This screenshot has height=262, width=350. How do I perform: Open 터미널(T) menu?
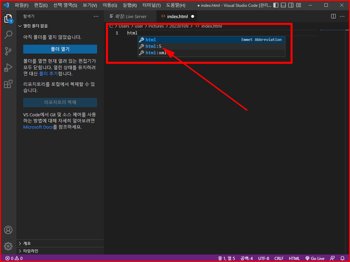coord(151,5)
